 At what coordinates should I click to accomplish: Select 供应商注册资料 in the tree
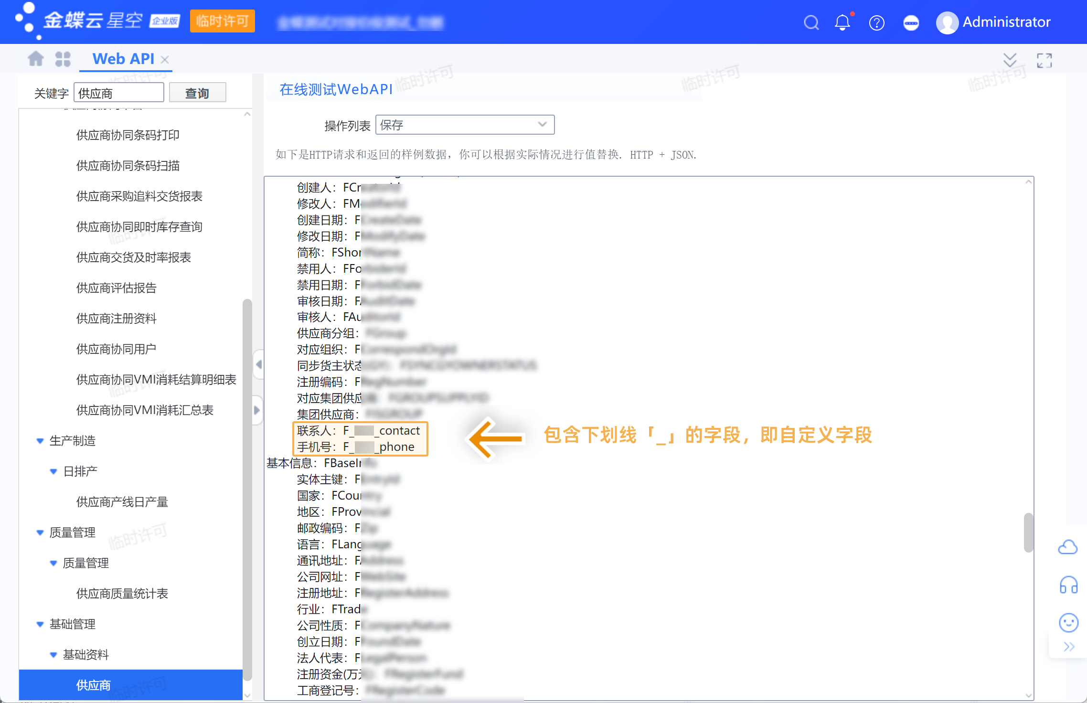coord(116,319)
